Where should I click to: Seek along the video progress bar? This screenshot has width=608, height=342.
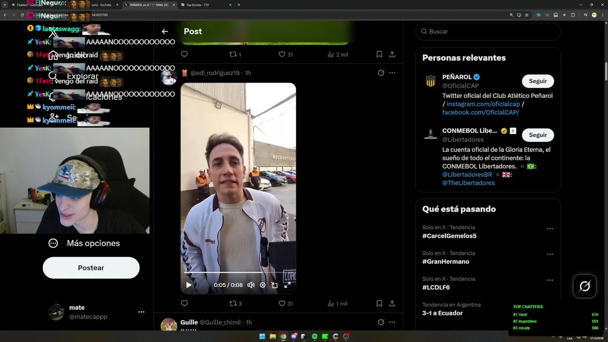point(238,272)
